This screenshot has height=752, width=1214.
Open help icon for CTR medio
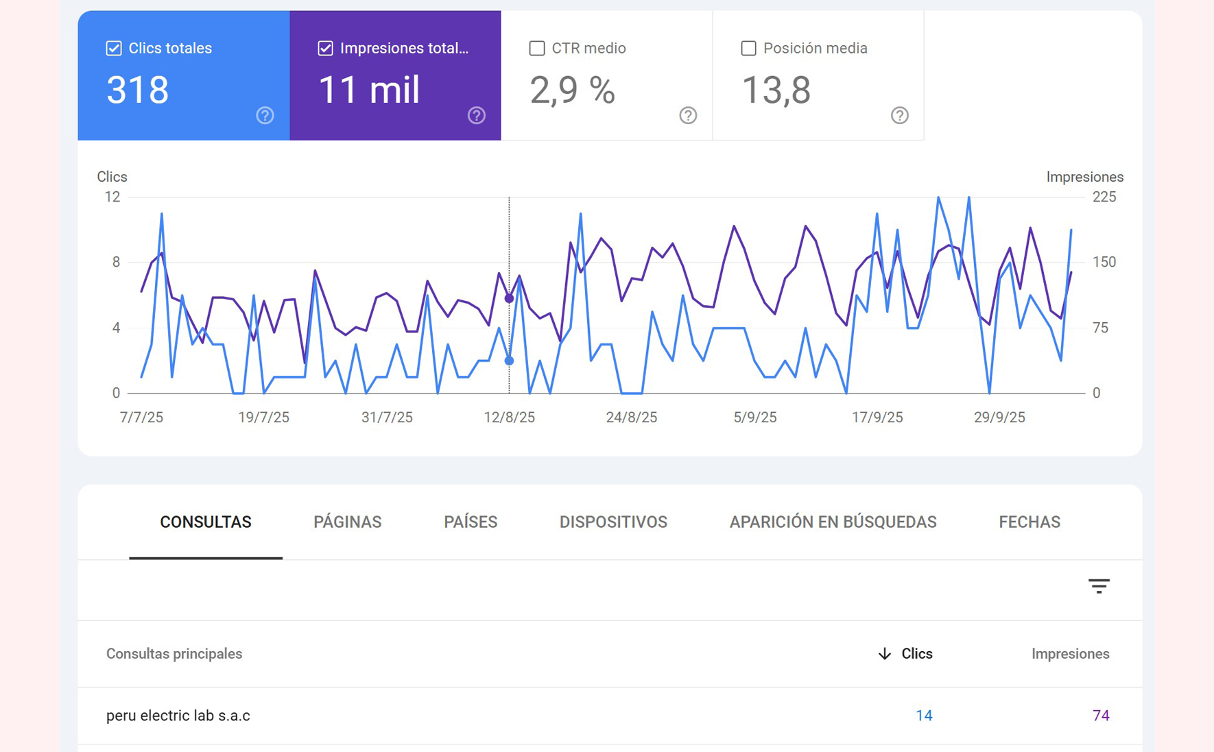coord(688,115)
